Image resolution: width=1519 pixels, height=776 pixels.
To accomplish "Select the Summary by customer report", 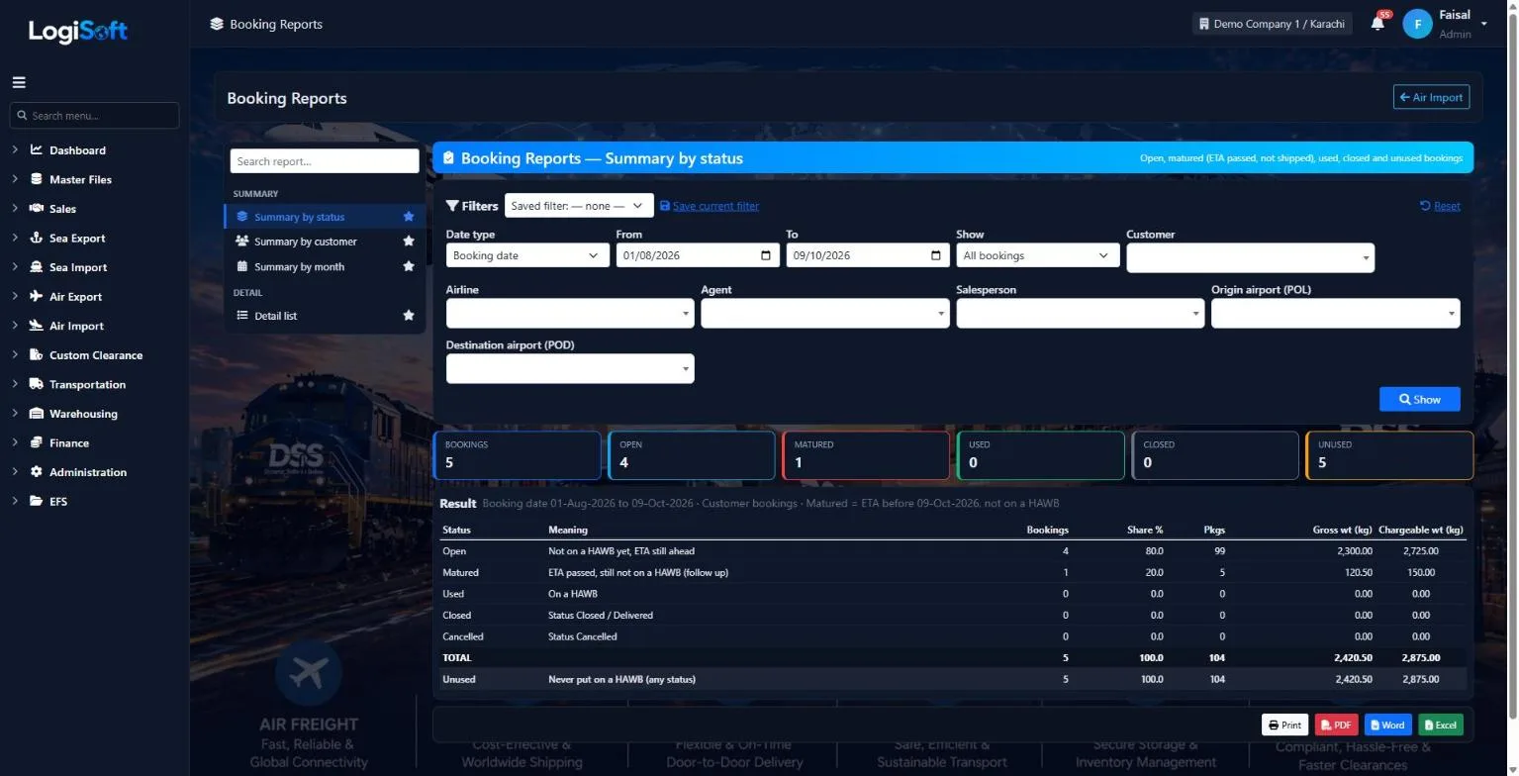I will pyautogui.click(x=305, y=242).
